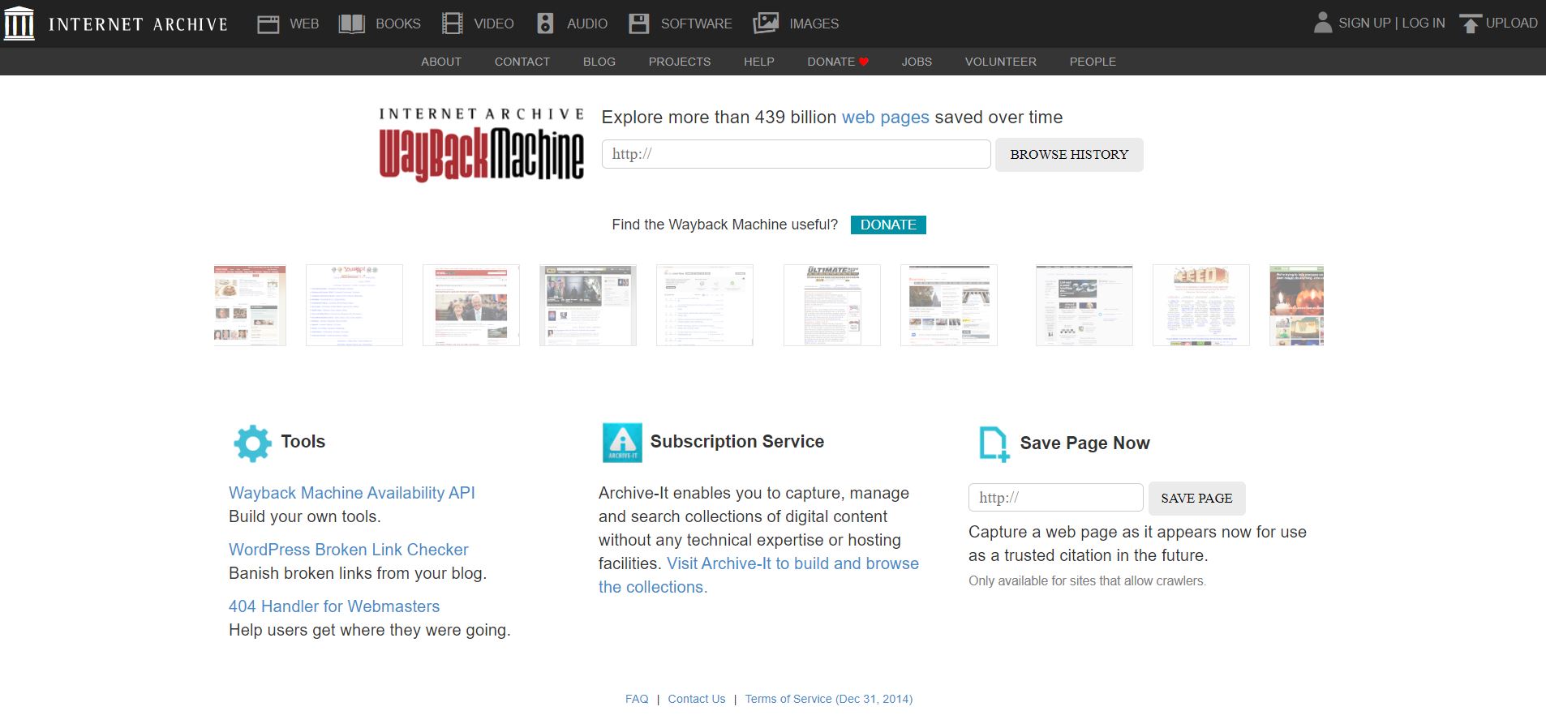1546x728 pixels.
Task: Open the Images picture icon
Action: pyautogui.click(x=766, y=24)
